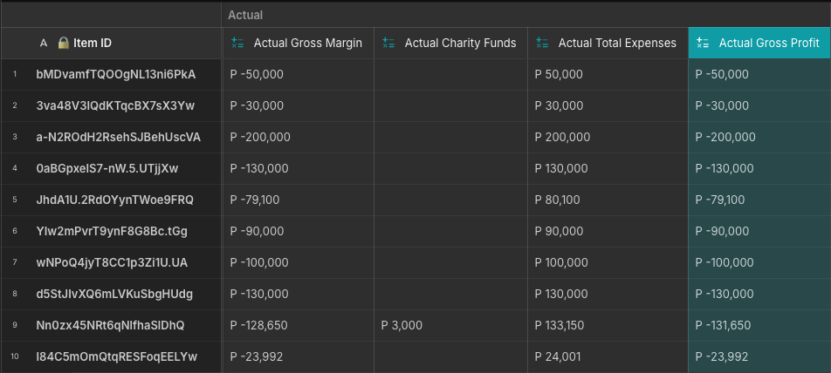
Task: Open item bMDvamfTQOOgNL13ni6PkA
Action: point(116,75)
